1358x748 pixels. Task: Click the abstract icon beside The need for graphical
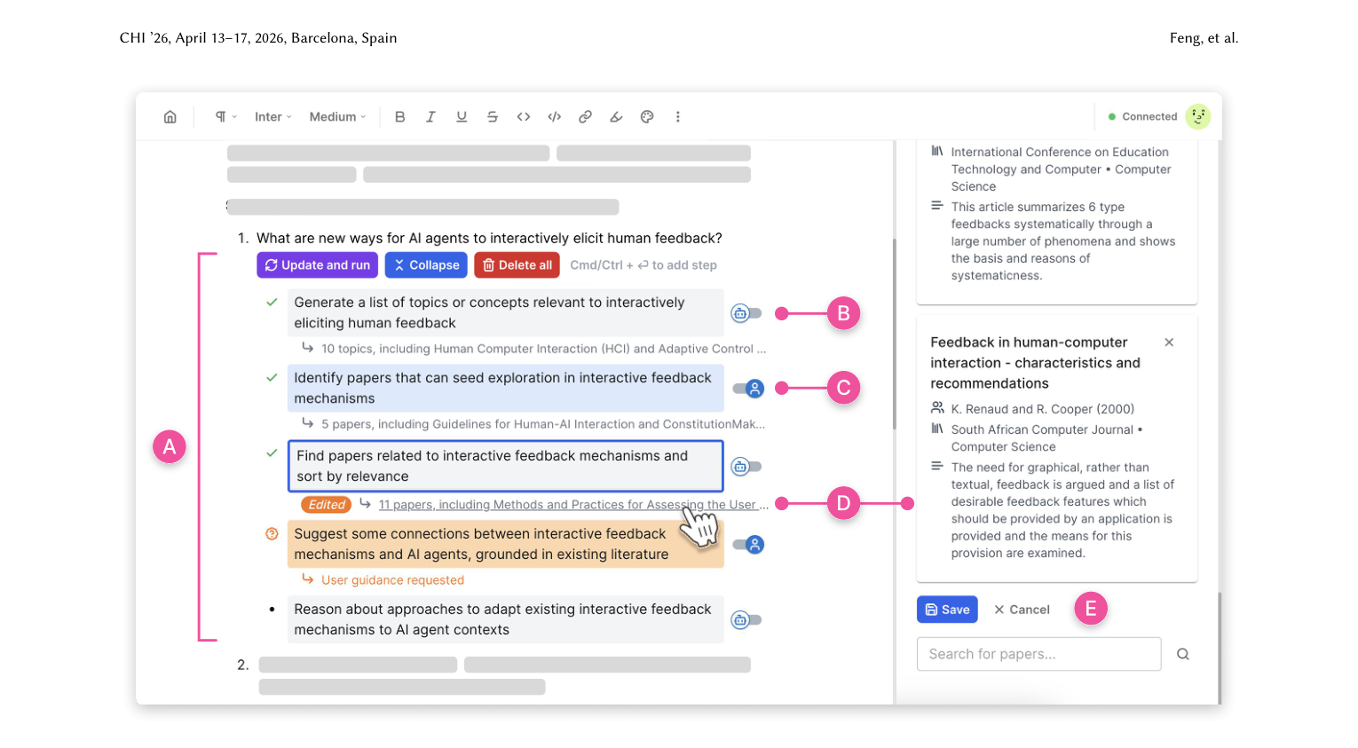[x=937, y=466]
